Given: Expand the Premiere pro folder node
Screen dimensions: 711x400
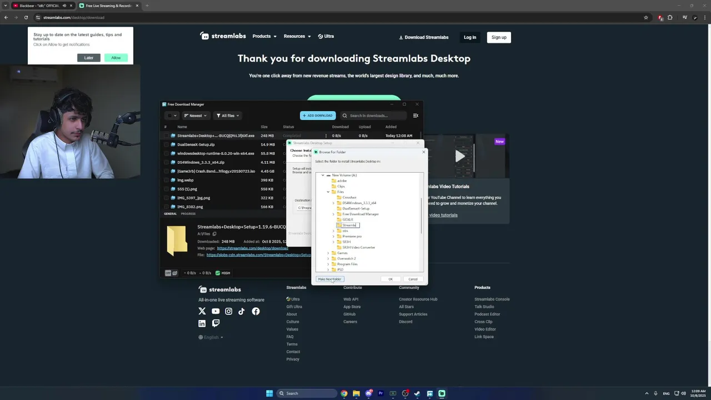Looking at the screenshot, I should coord(333,236).
